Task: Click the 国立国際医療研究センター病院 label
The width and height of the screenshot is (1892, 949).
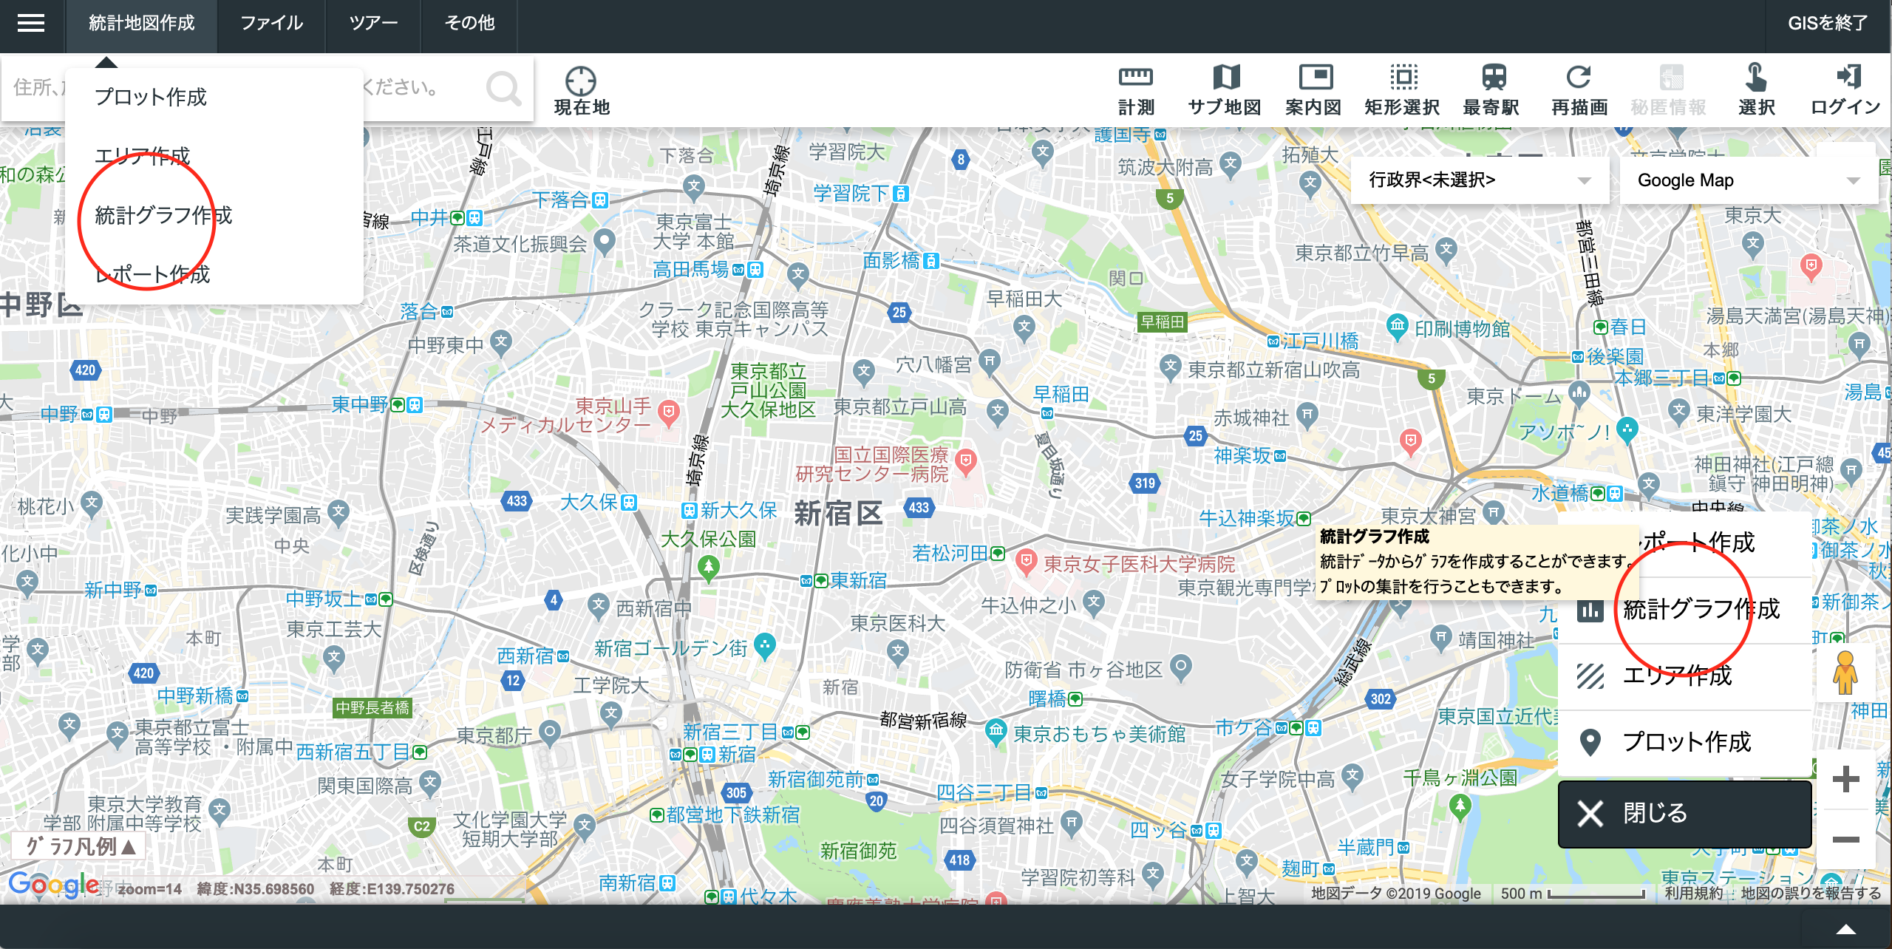Action: (x=873, y=464)
